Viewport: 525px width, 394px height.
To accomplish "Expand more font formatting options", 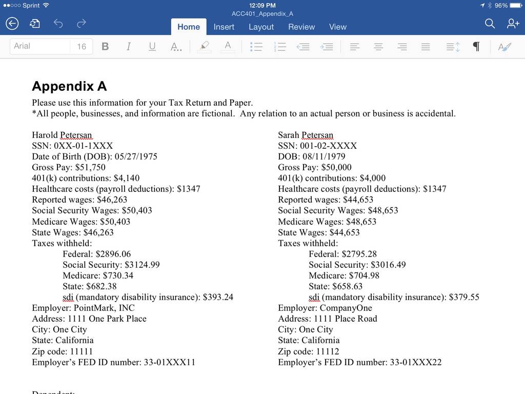I will click(176, 47).
